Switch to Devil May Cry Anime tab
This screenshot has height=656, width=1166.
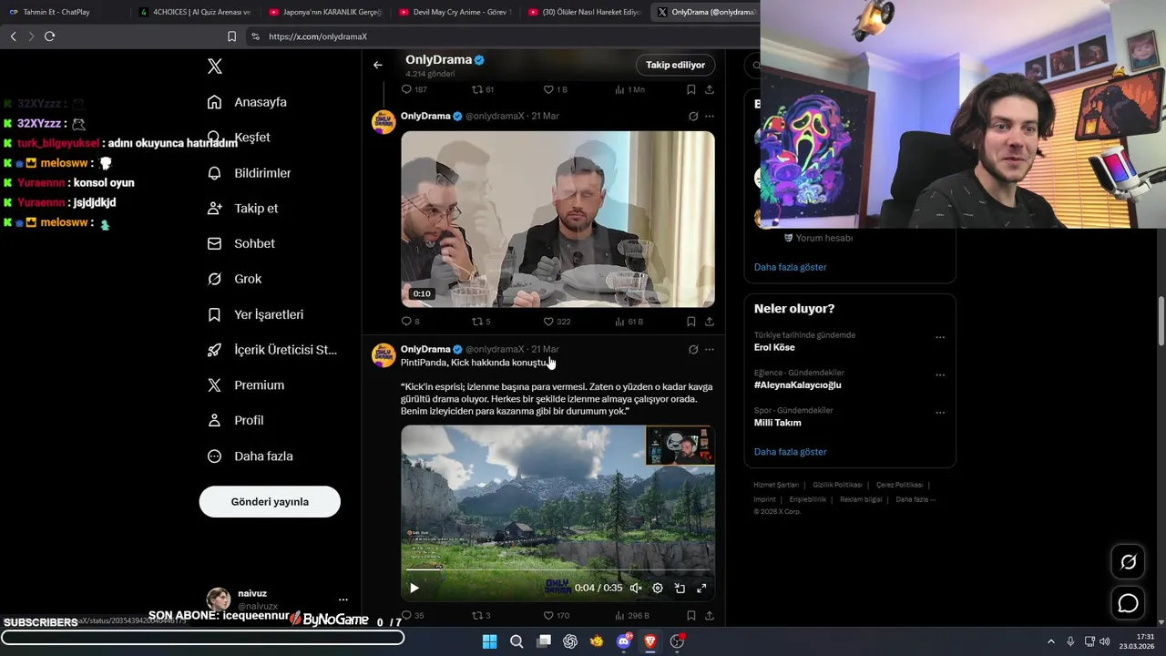[455, 12]
